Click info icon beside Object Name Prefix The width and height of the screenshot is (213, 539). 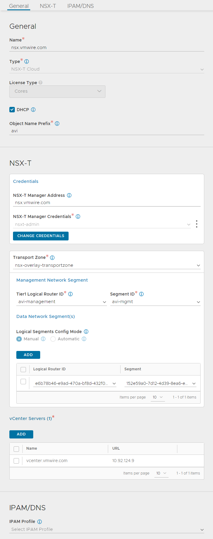(x=57, y=124)
